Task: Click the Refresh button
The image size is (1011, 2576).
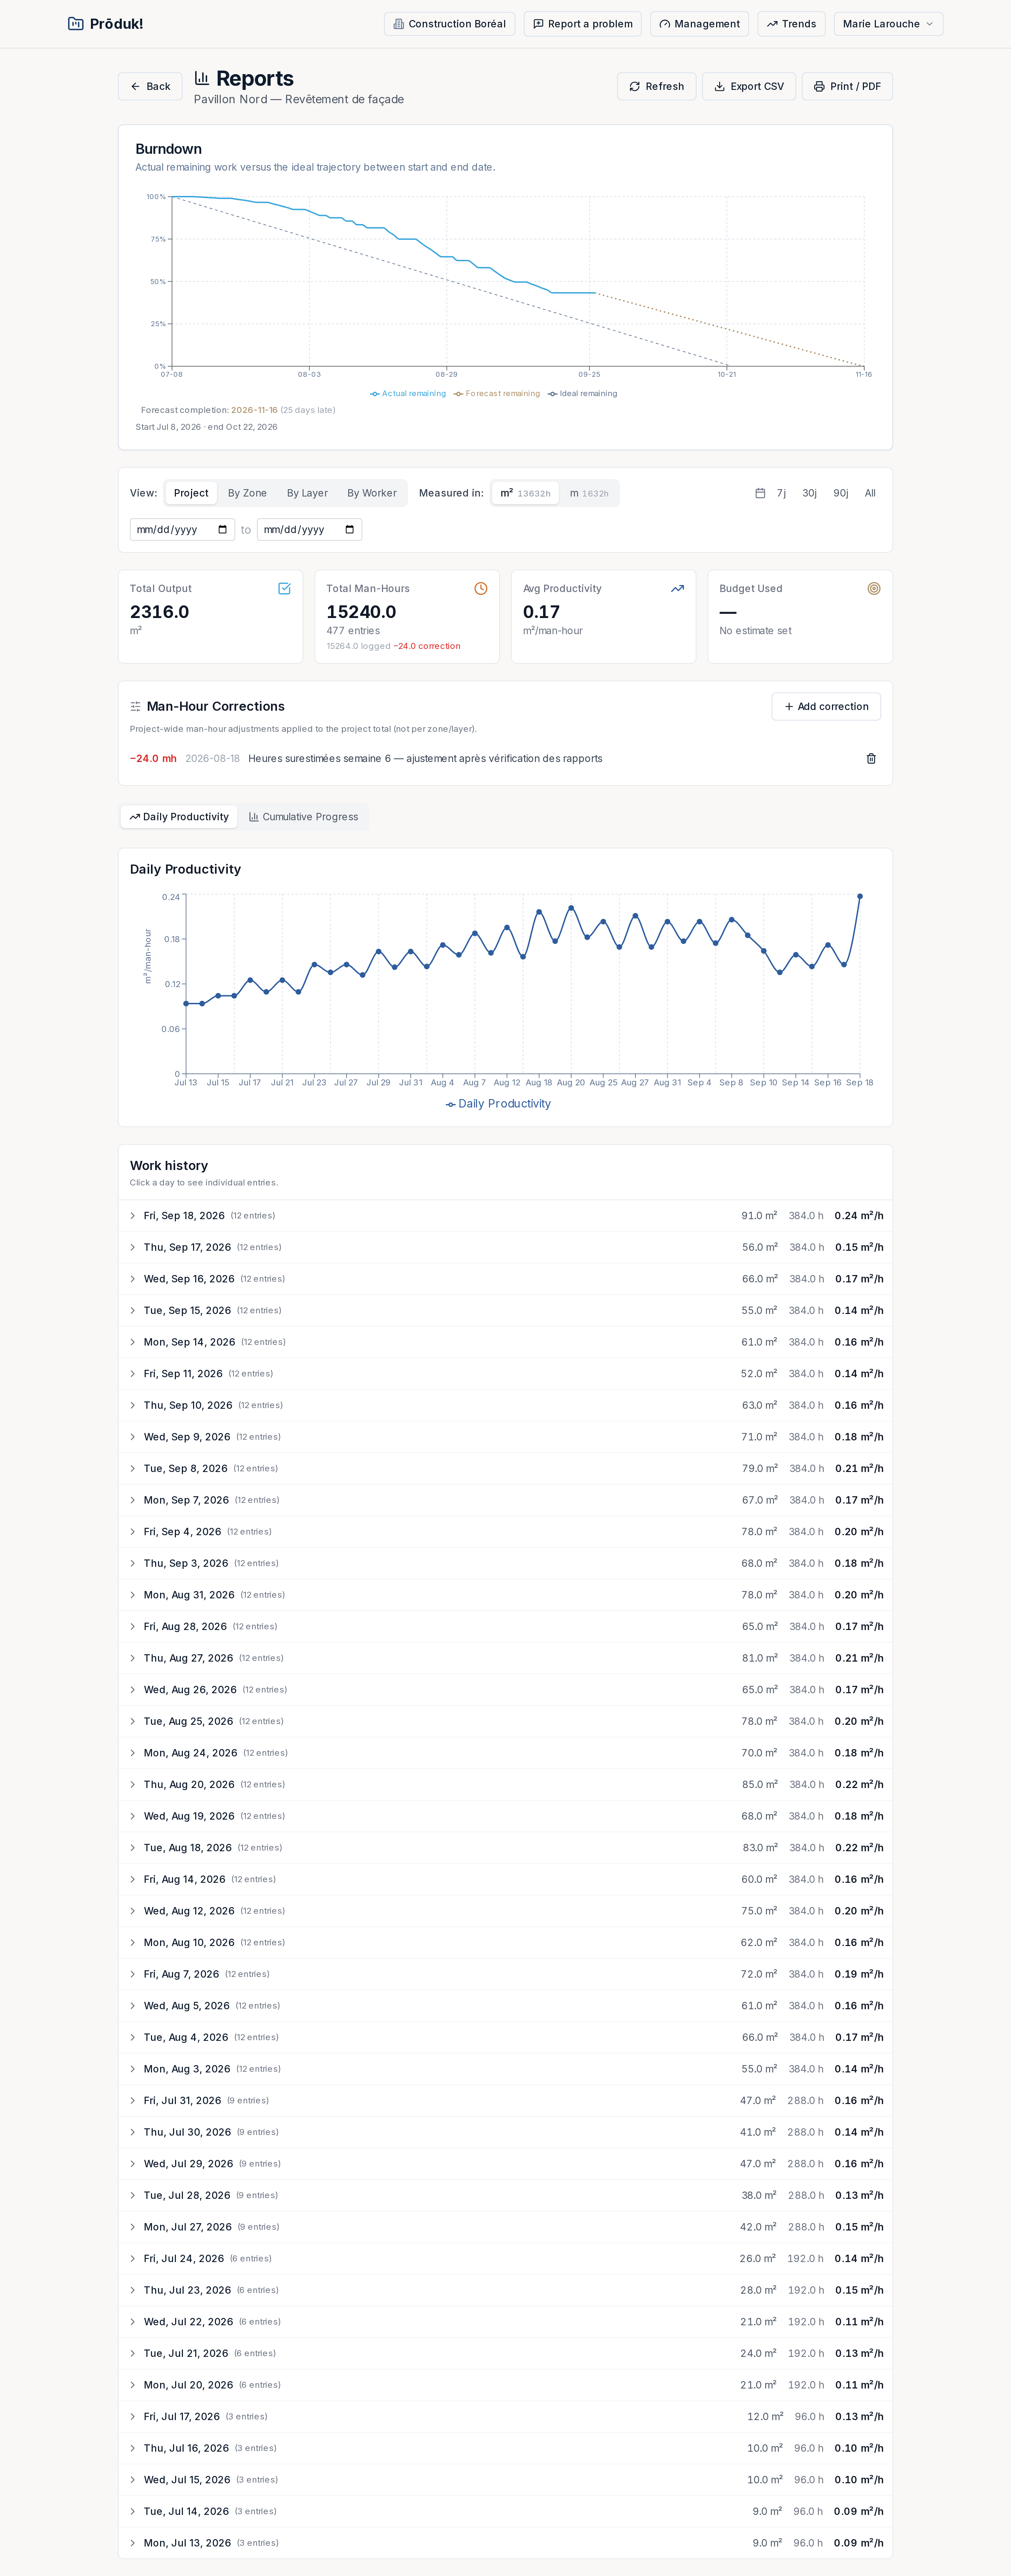Action: pos(656,86)
